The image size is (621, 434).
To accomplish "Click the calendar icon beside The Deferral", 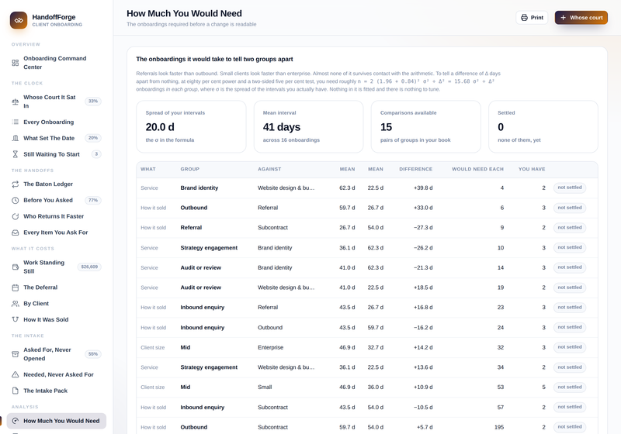I will pos(15,288).
